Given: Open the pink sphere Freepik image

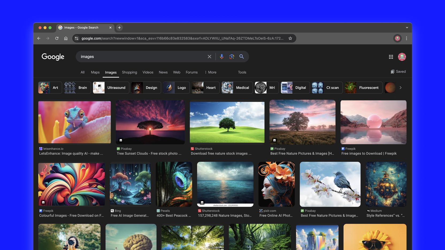Looking at the screenshot, I should pyautogui.click(x=373, y=122).
